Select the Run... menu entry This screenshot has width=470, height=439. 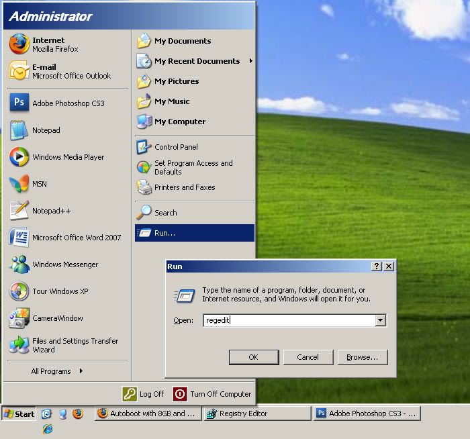[195, 233]
